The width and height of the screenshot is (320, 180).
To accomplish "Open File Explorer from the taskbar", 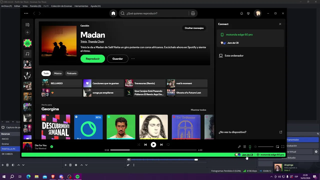I will [36, 176].
